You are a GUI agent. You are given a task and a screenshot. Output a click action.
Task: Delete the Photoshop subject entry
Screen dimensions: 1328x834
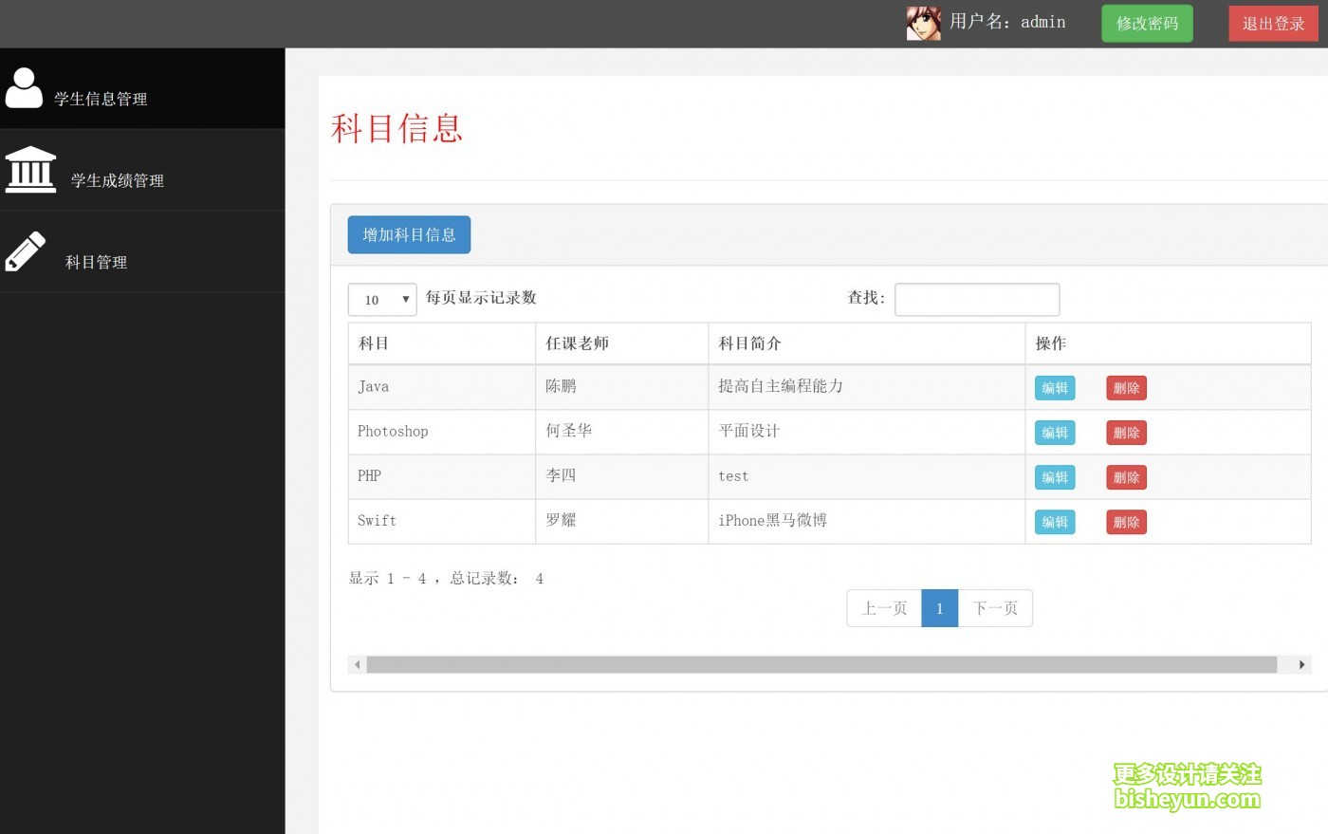1125,432
